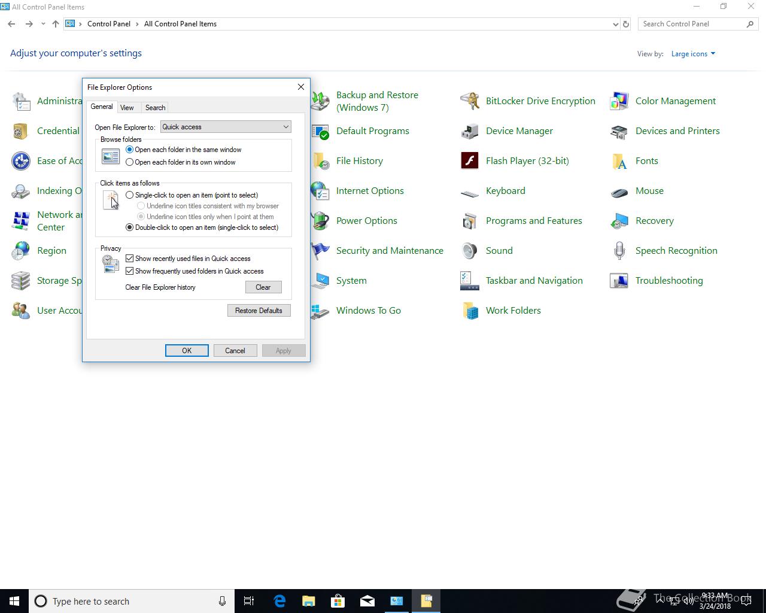Open the Troubleshooting icon

click(x=619, y=281)
